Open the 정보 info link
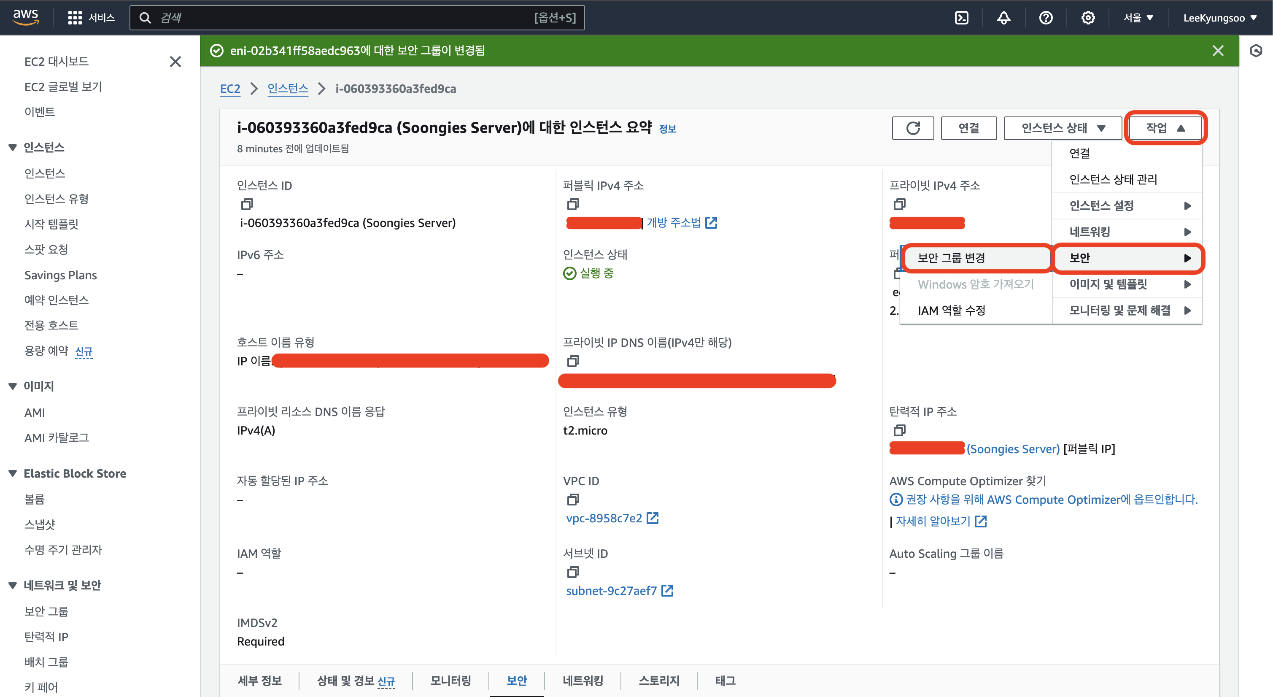 667,129
